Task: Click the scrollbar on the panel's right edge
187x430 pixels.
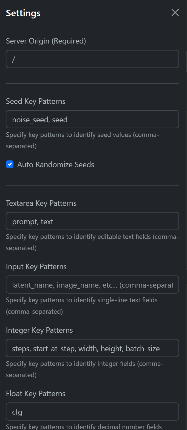Action: click(186, 61)
